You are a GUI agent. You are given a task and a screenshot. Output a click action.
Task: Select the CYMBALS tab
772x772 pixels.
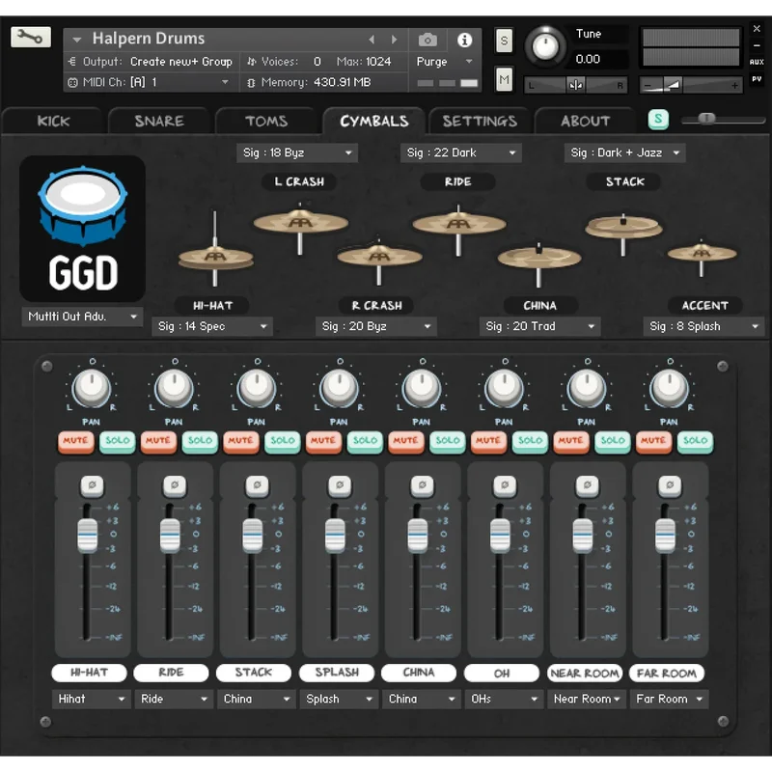tap(373, 122)
